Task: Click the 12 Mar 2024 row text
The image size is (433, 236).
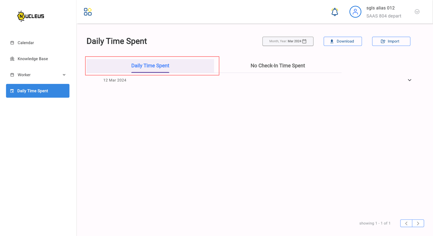Action: point(115,80)
